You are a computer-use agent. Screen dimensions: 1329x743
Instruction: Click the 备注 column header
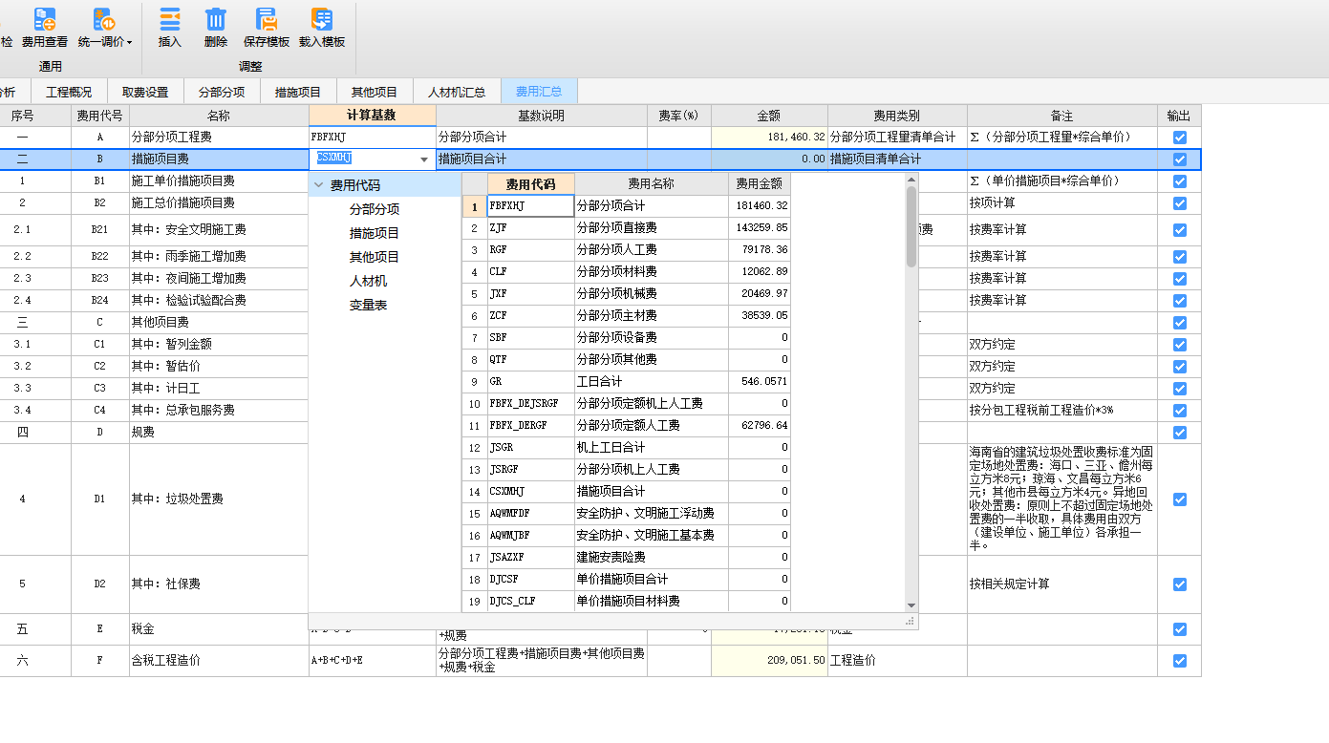(1062, 116)
